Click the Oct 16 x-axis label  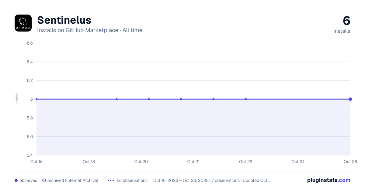click(x=36, y=162)
